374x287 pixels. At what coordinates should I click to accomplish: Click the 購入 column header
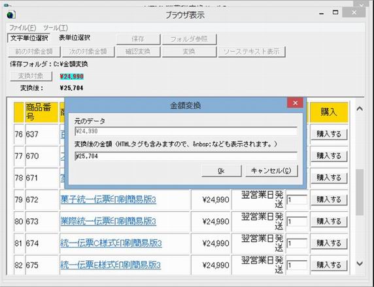pyautogui.click(x=329, y=112)
